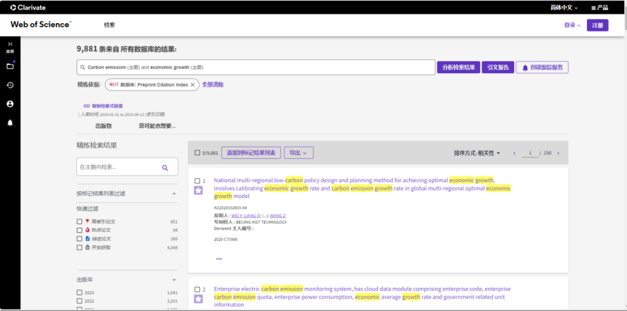Collapse the 出版年 publication year section
Screen dimensions: 627x311
[x=174, y=280]
